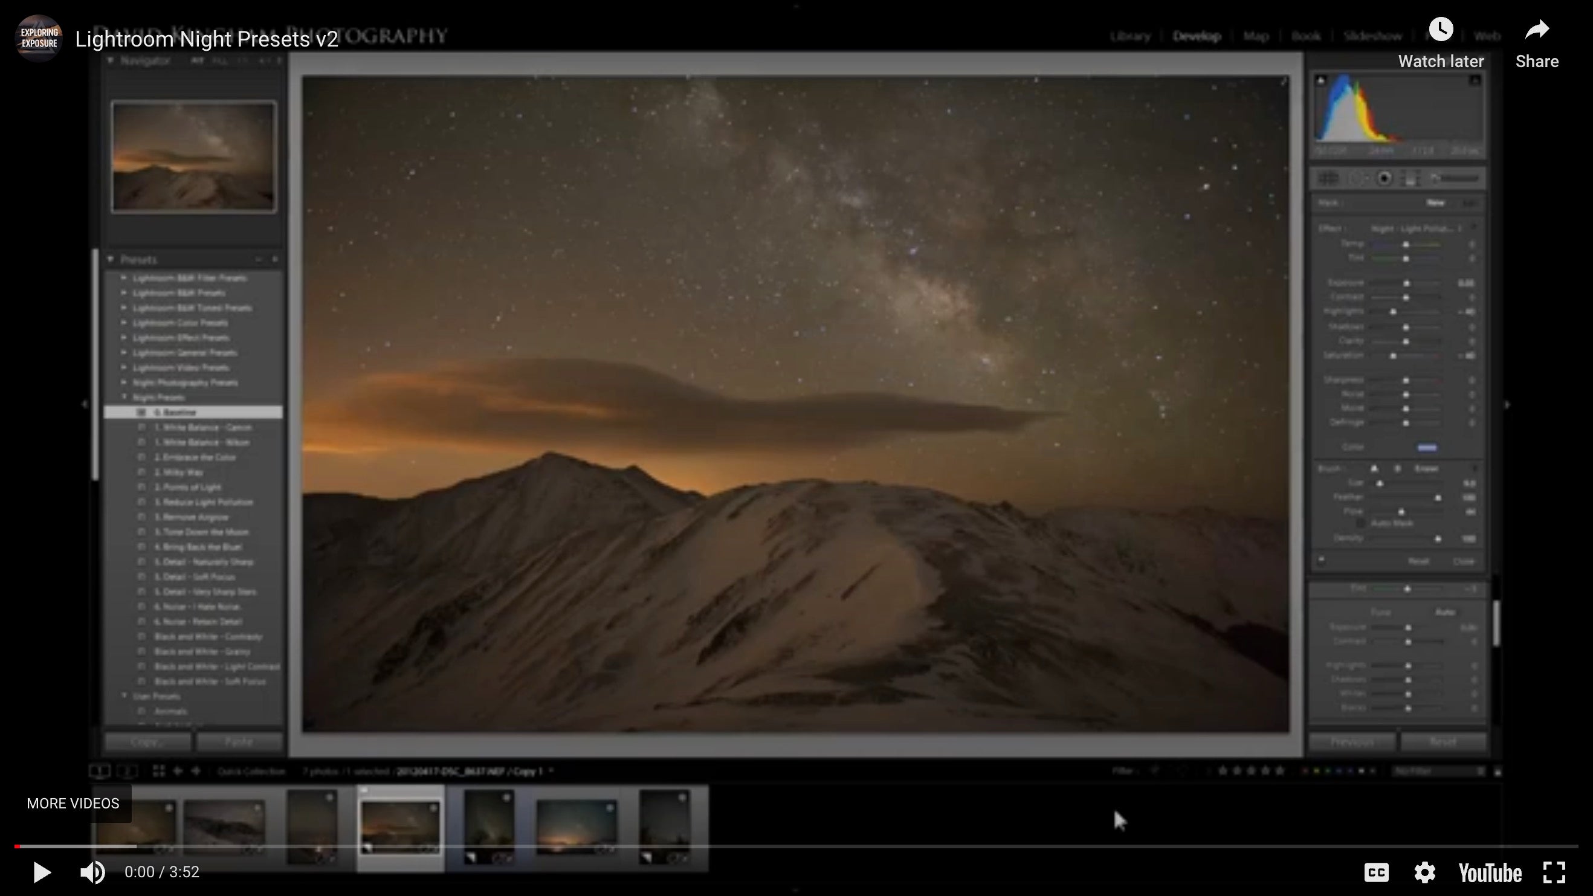Switch to the Map module
This screenshot has height=896, width=1593.
pyautogui.click(x=1256, y=36)
